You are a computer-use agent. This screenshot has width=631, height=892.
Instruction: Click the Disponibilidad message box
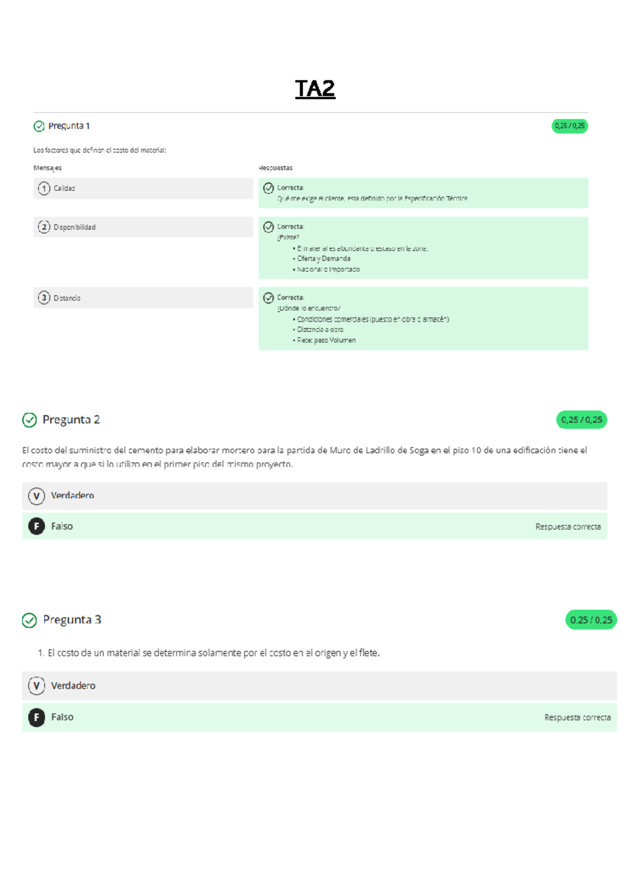(143, 227)
